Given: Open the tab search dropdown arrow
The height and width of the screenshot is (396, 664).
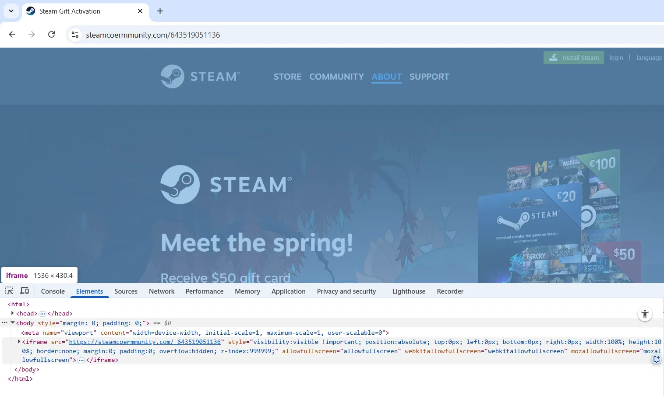Looking at the screenshot, I should 11,11.
